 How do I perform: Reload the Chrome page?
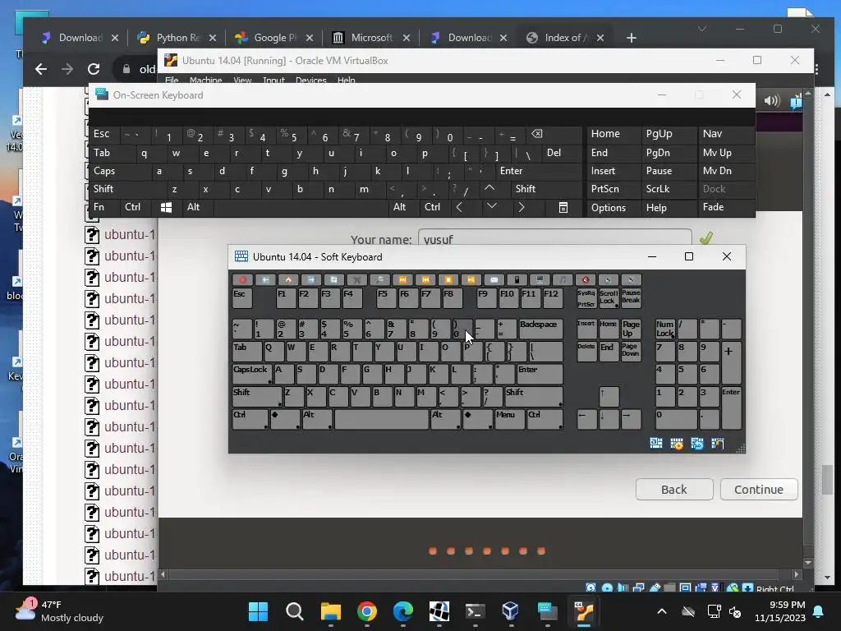tap(94, 69)
